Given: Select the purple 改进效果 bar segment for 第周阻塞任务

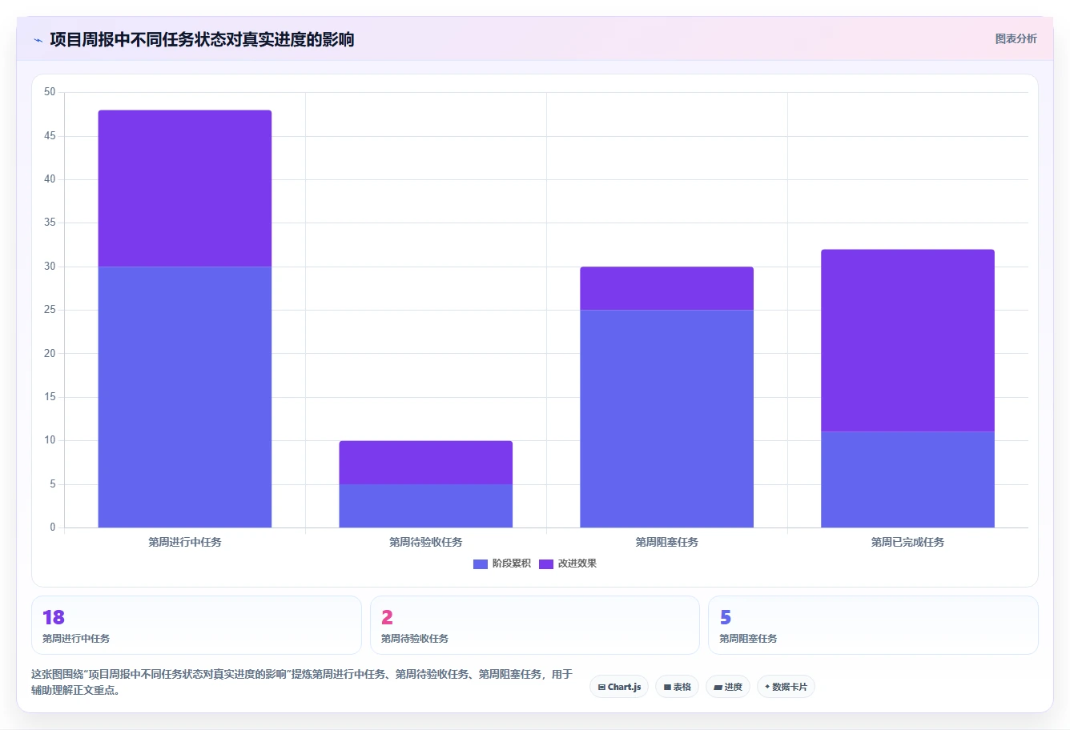Looking at the screenshot, I should [x=667, y=288].
